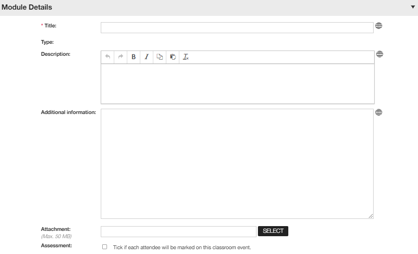The height and width of the screenshot is (254, 418).
Task: Open translation globe next to Additional information
Action: click(x=378, y=112)
